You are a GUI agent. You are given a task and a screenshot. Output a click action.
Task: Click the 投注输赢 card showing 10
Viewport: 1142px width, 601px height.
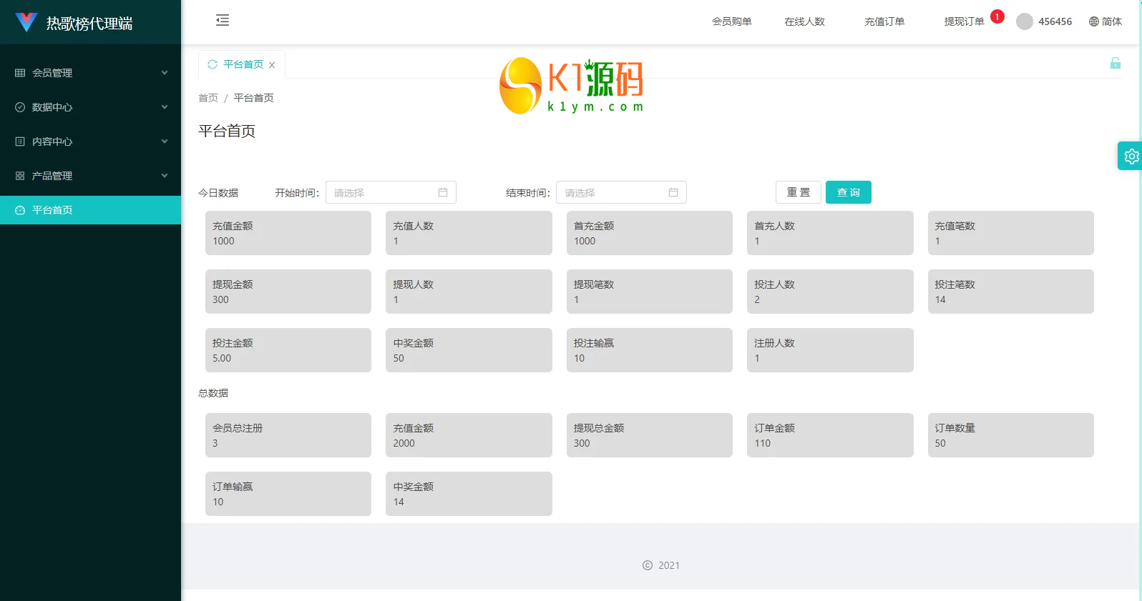click(650, 350)
